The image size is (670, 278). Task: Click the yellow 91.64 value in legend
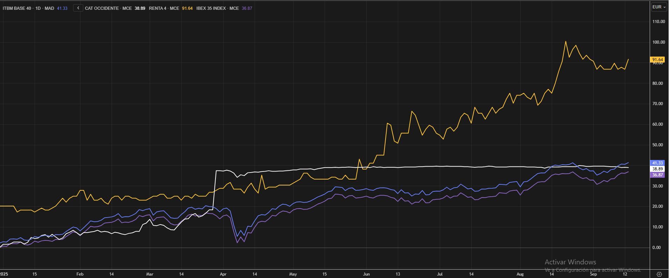(x=187, y=8)
